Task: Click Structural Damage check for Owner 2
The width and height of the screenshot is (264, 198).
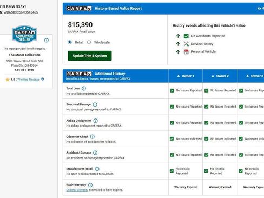Action: (207, 107)
